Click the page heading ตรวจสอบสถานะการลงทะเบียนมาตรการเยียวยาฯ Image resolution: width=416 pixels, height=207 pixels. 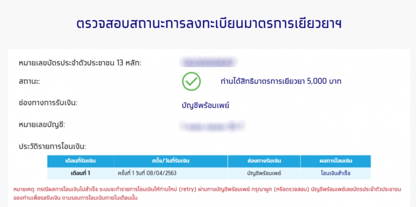[209, 24]
